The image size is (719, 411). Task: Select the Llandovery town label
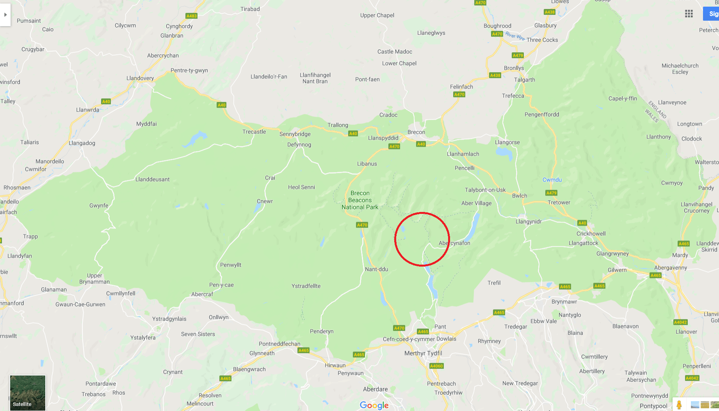pyautogui.click(x=140, y=78)
